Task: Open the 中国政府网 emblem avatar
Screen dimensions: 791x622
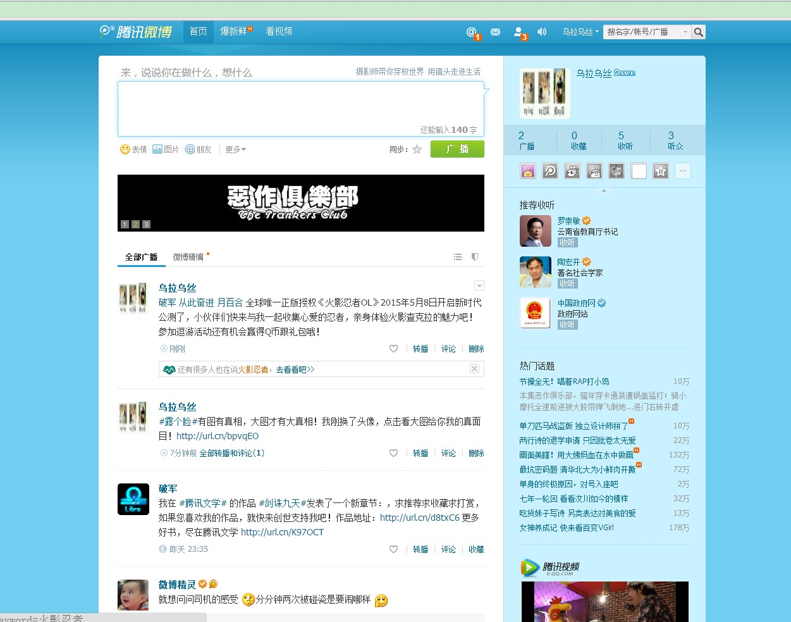Action: [536, 313]
